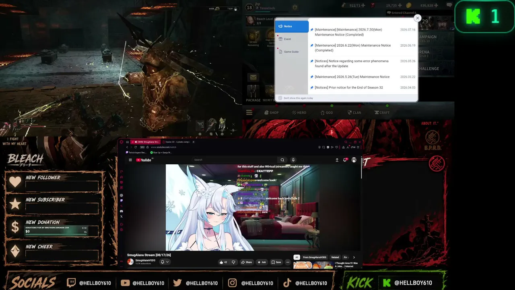This screenshot has width=515, height=290.
Task: Open YouTube create upload icon
Action: point(337,160)
